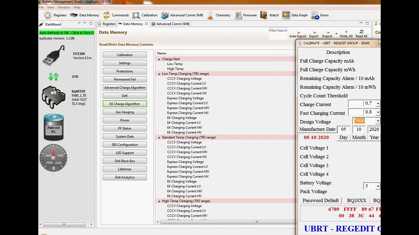Open Commands via its orange arrows icon
The width and height of the screenshot is (419, 235).
[106, 15]
